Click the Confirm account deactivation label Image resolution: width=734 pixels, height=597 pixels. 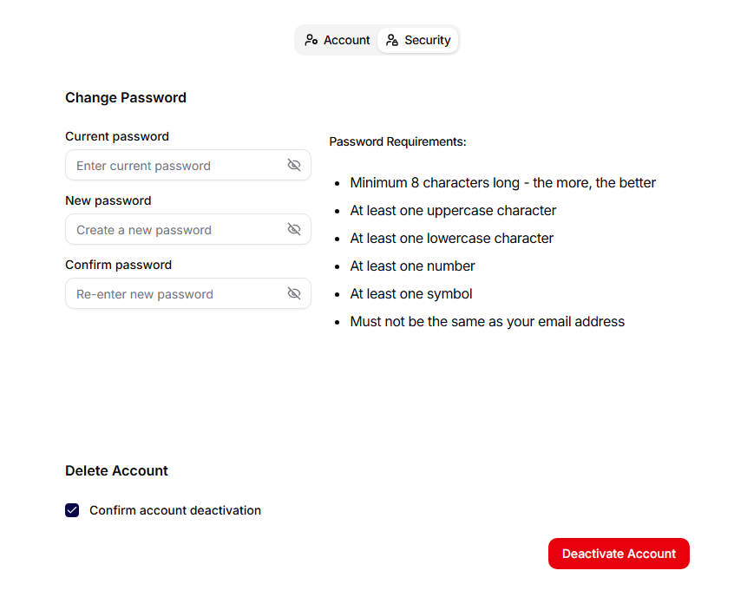[175, 510]
